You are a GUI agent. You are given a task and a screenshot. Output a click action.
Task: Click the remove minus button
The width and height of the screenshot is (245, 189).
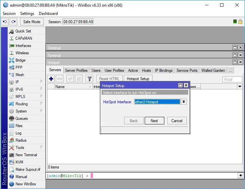click(x=60, y=79)
